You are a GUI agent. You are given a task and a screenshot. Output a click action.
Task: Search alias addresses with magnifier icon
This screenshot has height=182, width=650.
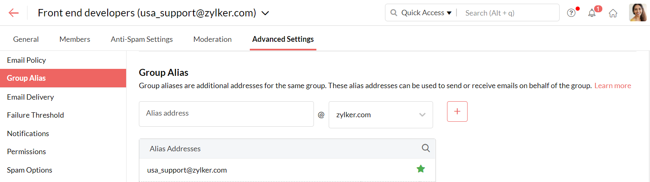click(x=426, y=148)
